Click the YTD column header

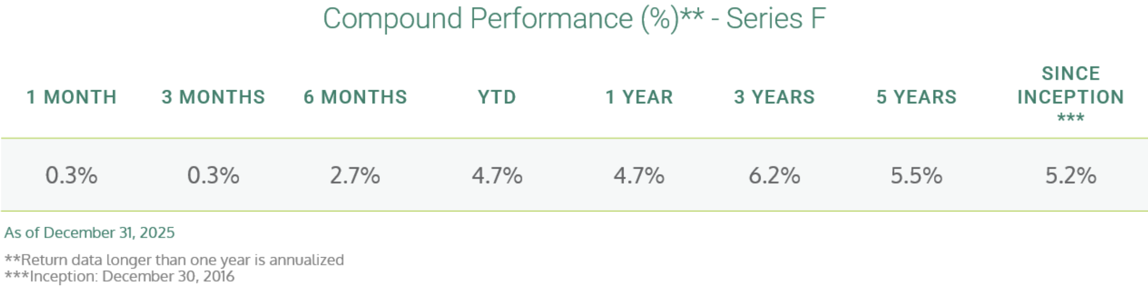click(x=497, y=97)
